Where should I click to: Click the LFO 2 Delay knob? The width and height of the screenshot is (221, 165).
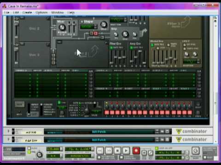tap(195, 54)
